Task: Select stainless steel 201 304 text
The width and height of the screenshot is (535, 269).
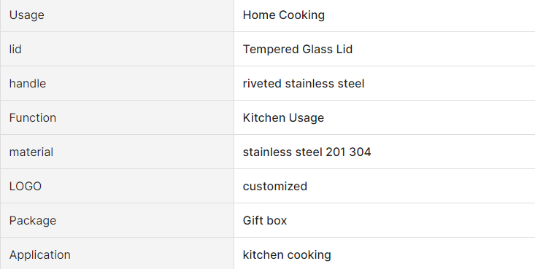Action: pos(307,152)
